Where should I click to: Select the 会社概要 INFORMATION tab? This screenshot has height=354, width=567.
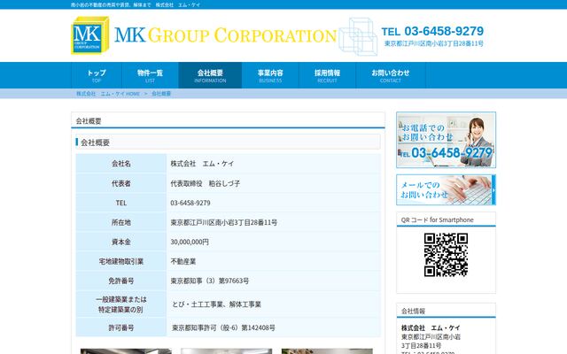pos(210,75)
